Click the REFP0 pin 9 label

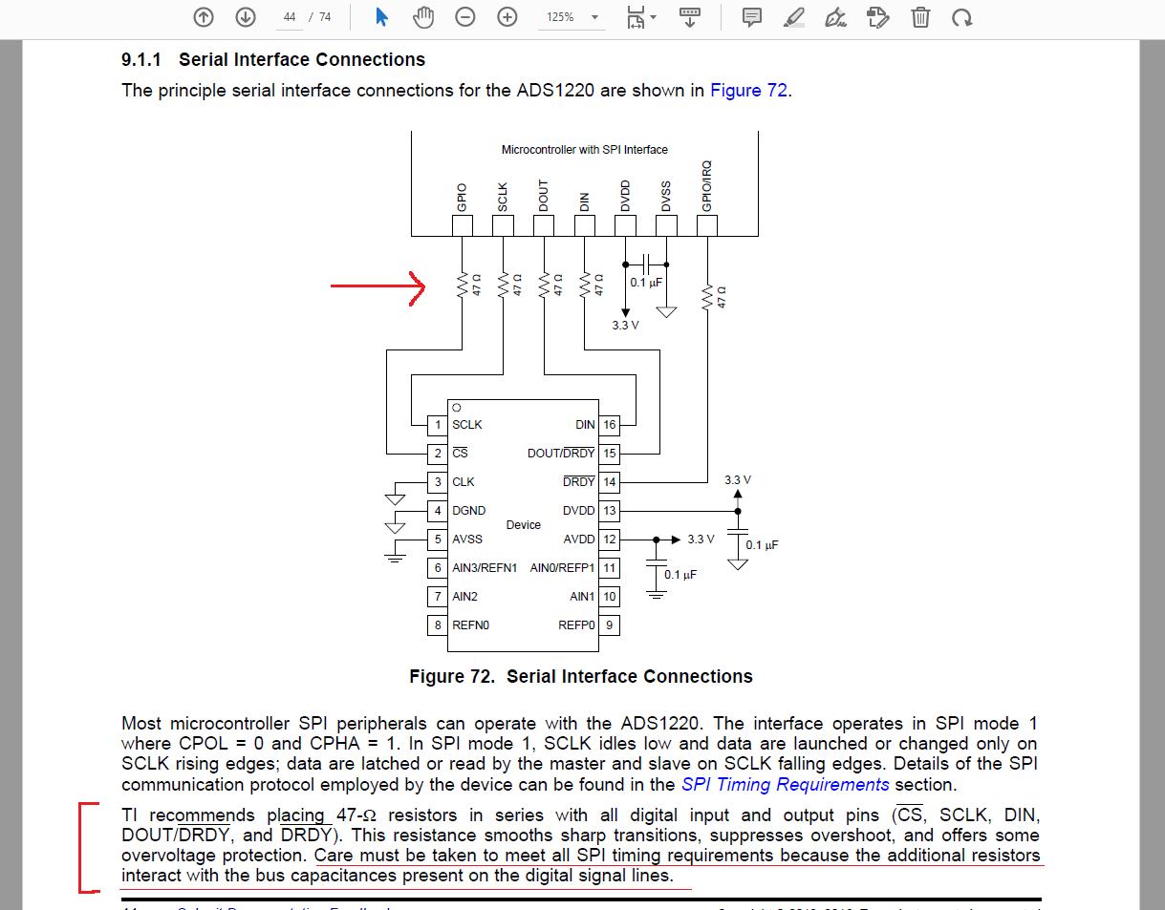(576, 625)
